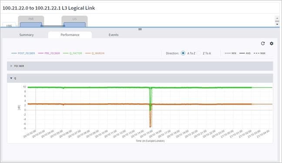The height and width of the screenshot is (163, 282).
Task: Toggle AVG line style
Action: 245,53
